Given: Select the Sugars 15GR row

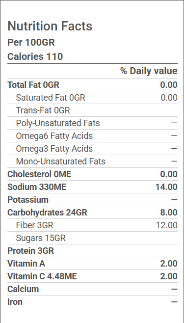Looking at the screenshot, I should (x=92, y=238).
